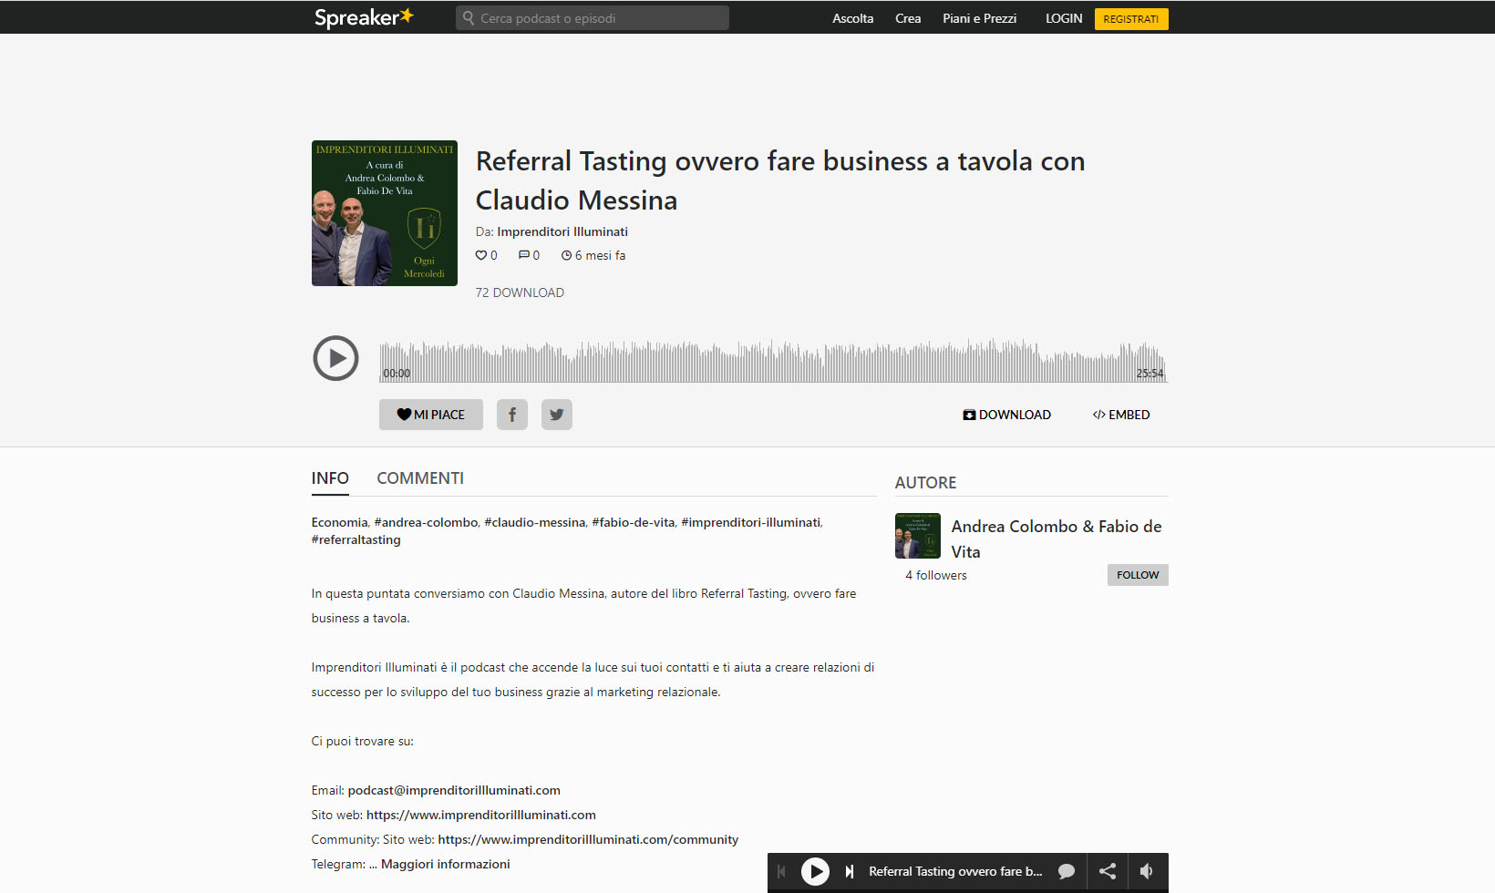Open the Crea menu
Image resolution: width=1495 pixels, height=893 pixels.
pos(908,18)
